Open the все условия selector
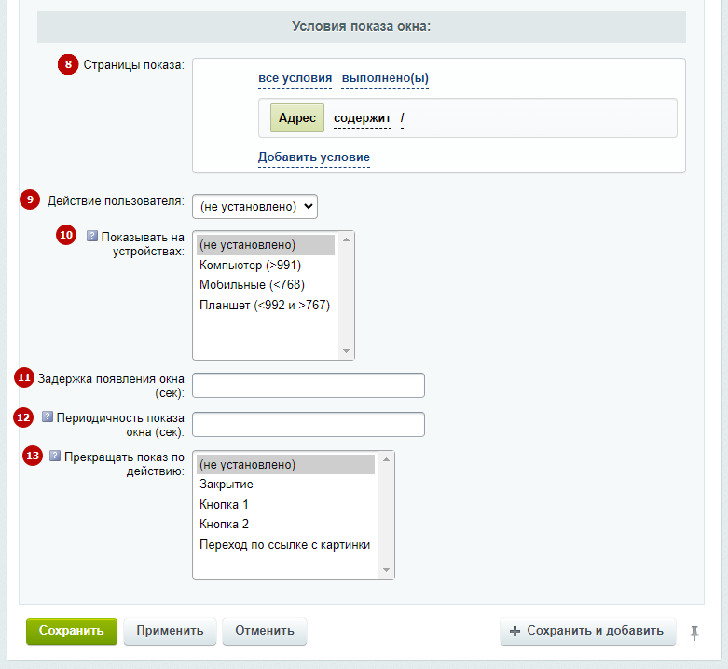The height and width of the screenshot is (669, 728). pyautogui.click(x=295, y=78)
